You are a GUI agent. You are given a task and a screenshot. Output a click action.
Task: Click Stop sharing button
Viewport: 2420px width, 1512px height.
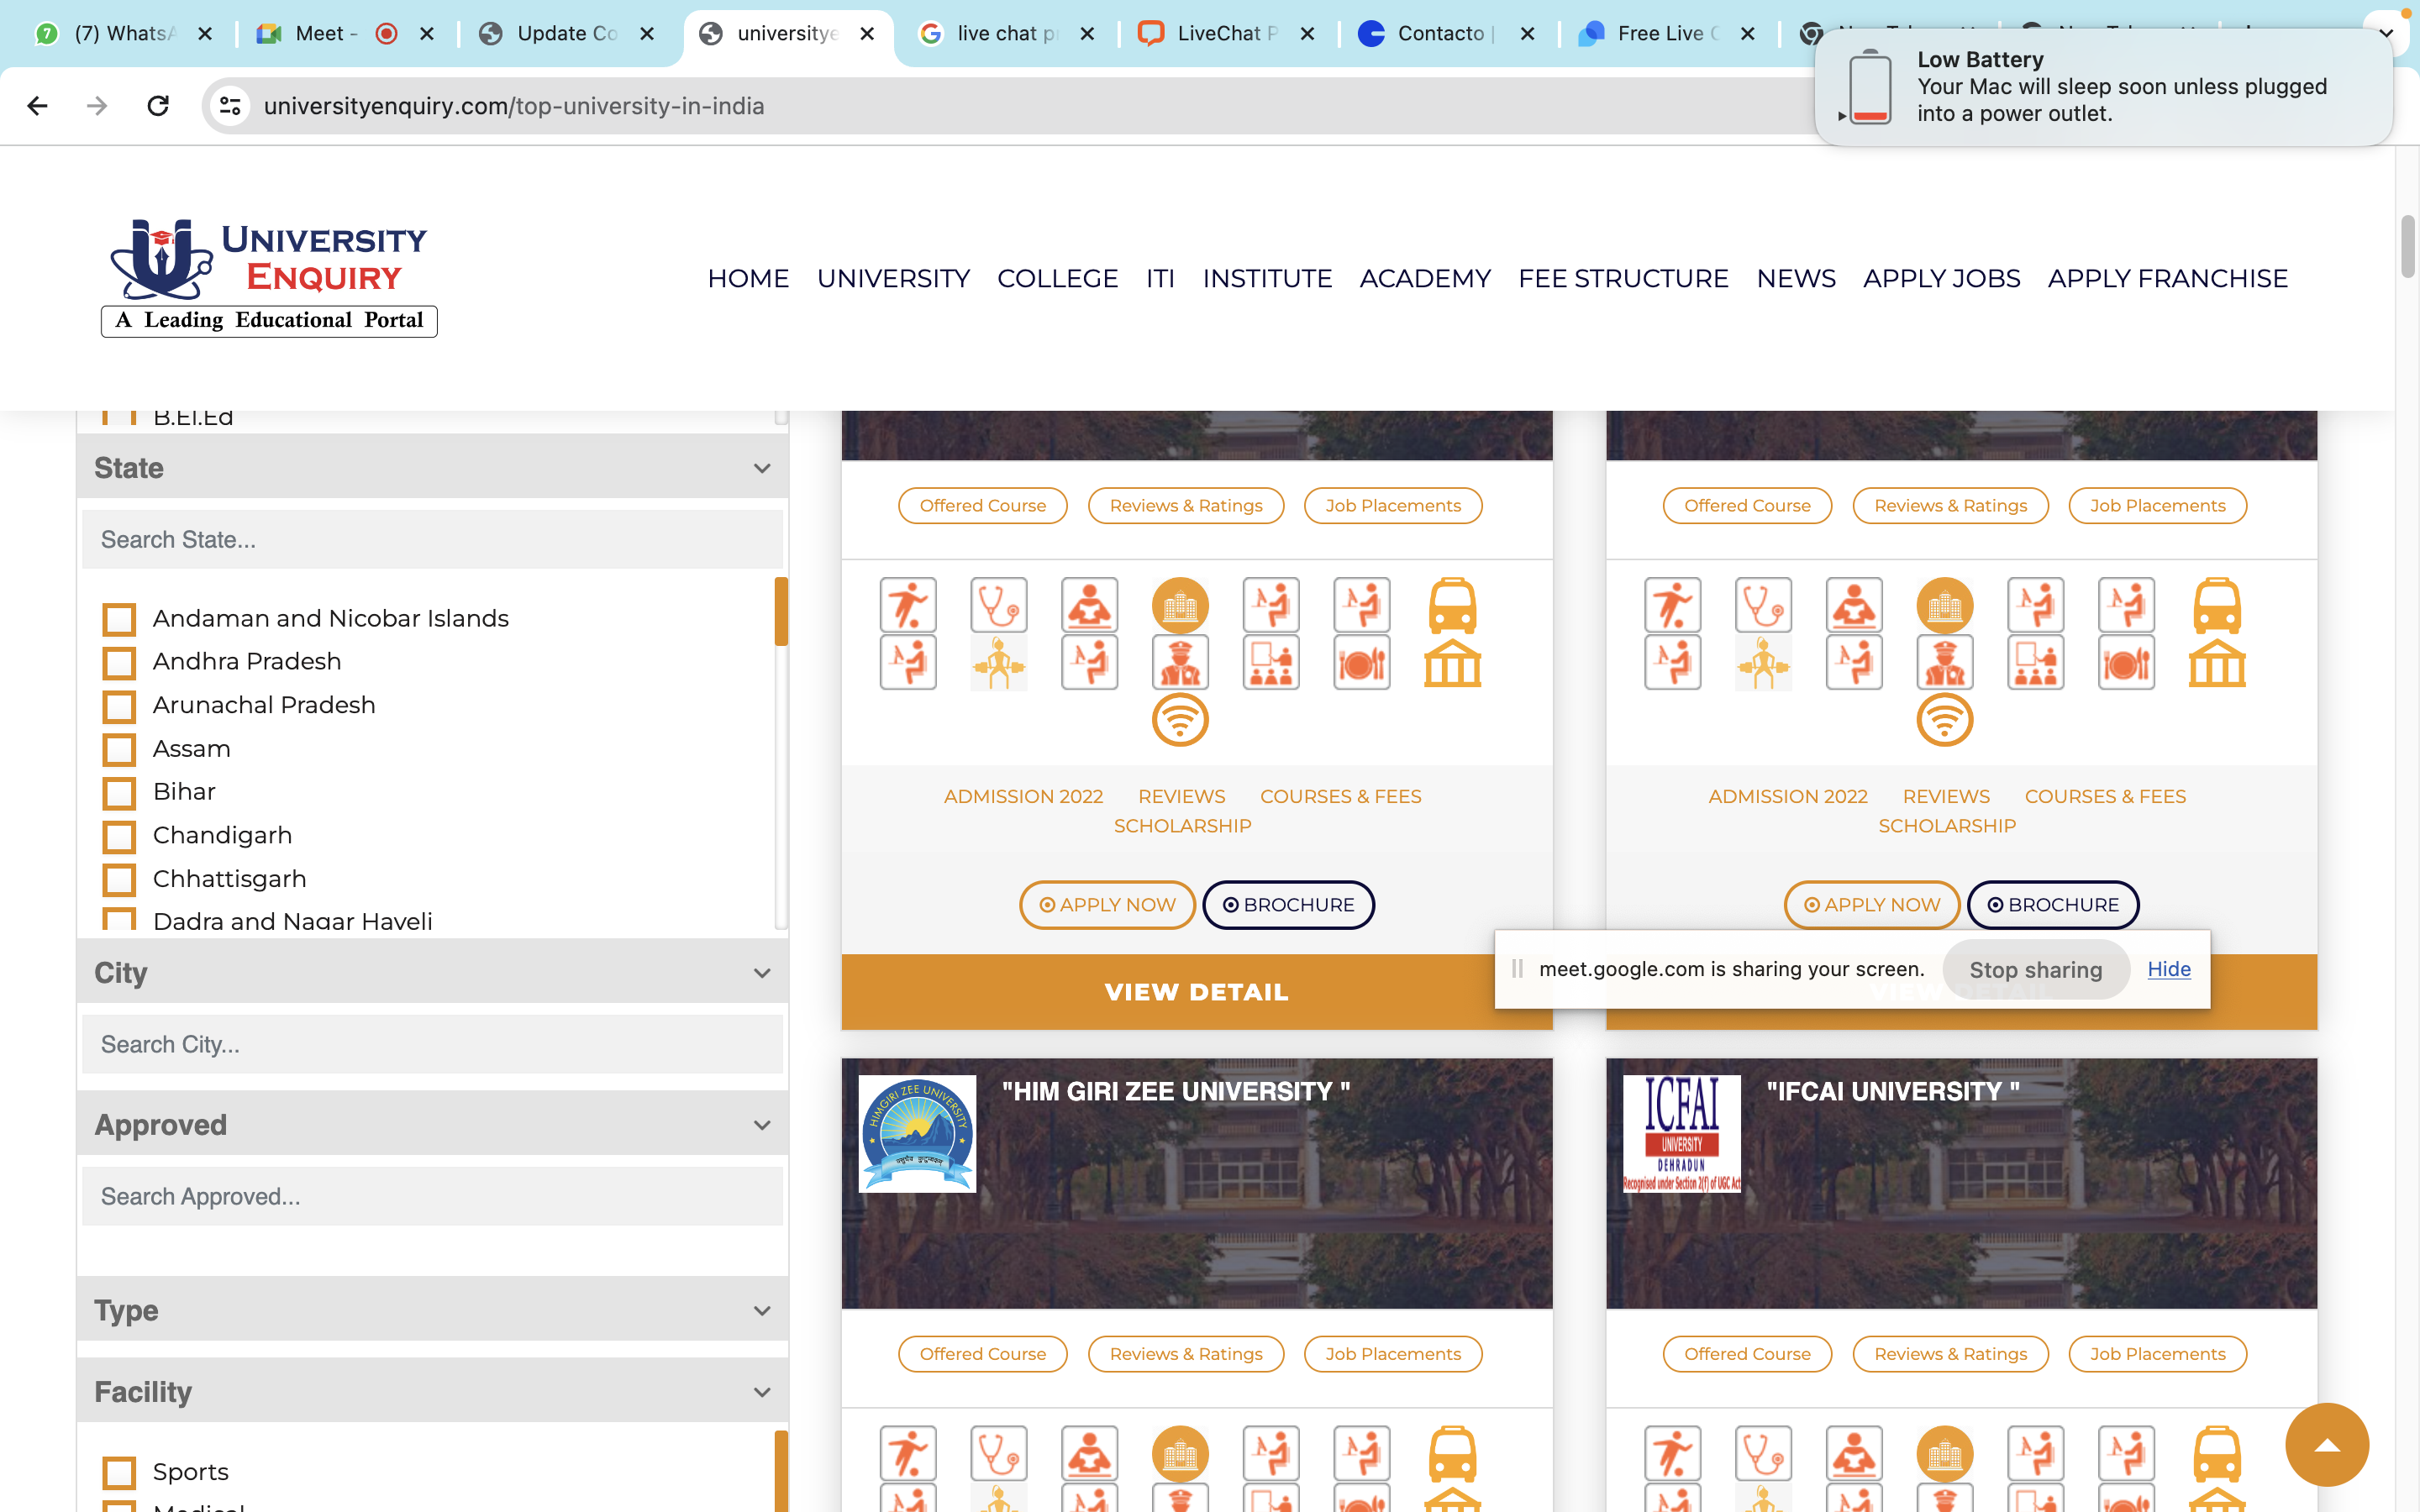pos(2035,970)
